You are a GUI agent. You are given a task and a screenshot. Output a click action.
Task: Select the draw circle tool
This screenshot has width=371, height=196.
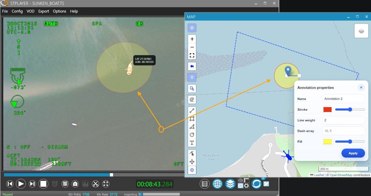tap(192, 135)
